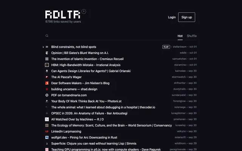Viewport: 242px width, 151px height.
Task: Click username eddie
Action: coord(183,53)
